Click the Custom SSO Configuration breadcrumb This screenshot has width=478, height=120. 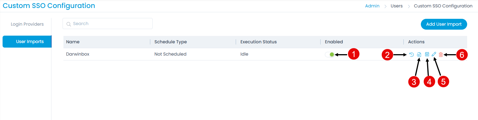tap(443, 6)
